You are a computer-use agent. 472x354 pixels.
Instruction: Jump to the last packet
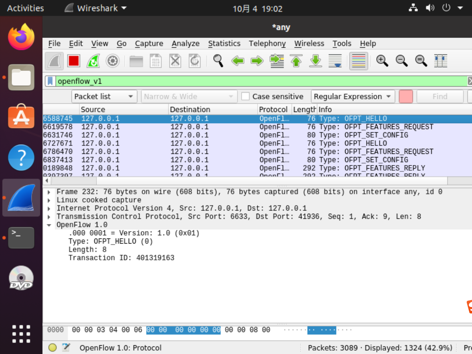(x=315, y=61)
